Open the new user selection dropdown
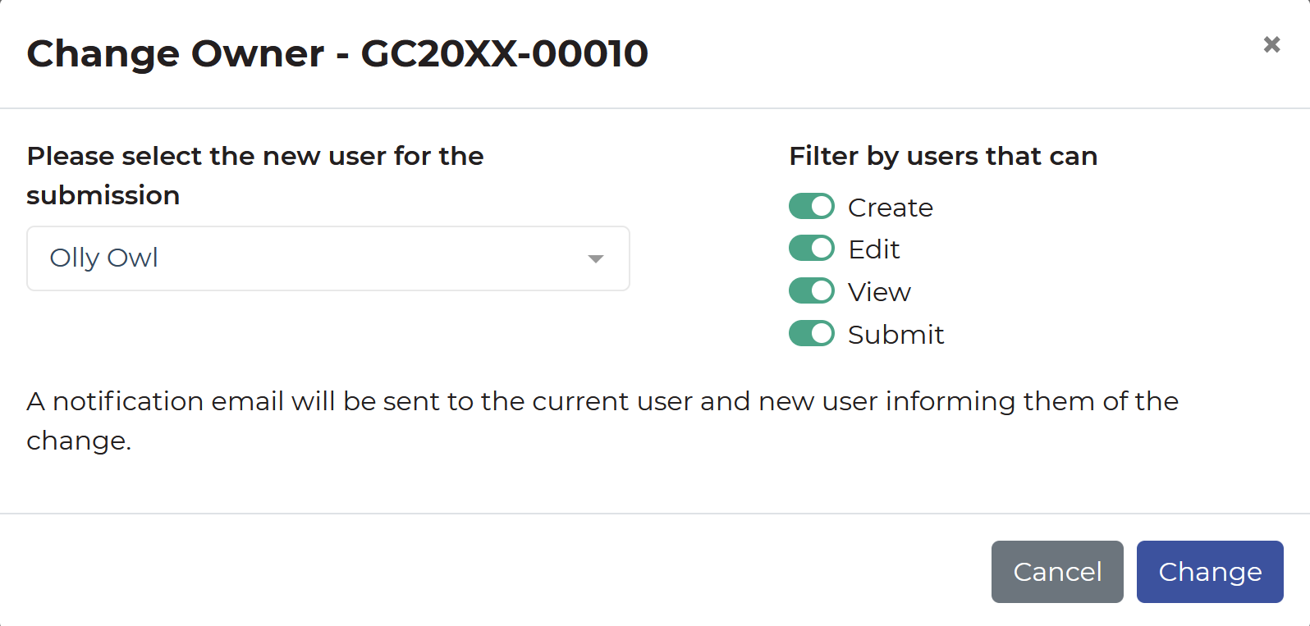Image resolution: width=1310 pixels, height=626 pixels. coord(327,258)
